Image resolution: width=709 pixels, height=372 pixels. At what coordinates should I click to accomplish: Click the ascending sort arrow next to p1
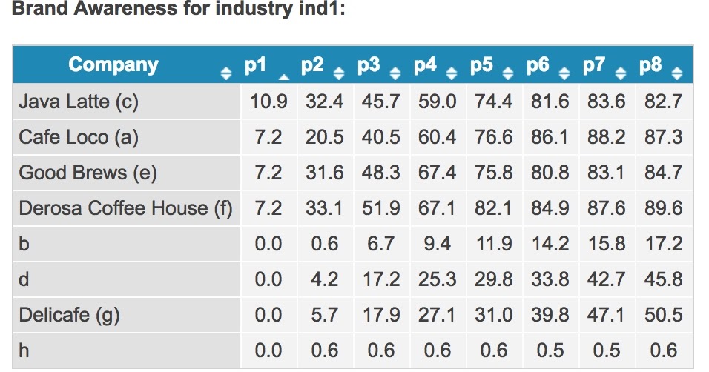(283, 77)
